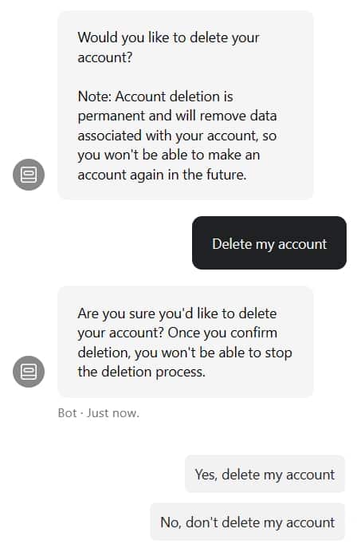Click the bot avatar beside the deletion note message
The image size is (357, 548).
pyautogui.click(x=29, y=175)
